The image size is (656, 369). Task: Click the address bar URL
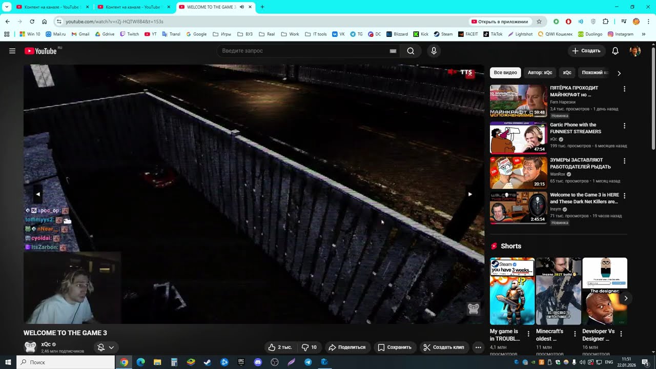pyautogui.click(x=114, y=22)
